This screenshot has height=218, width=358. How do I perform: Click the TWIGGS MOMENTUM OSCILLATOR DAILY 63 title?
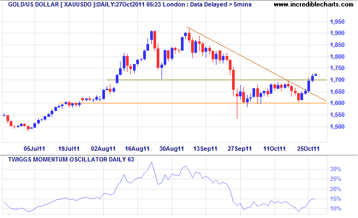[x=71, y=159]
